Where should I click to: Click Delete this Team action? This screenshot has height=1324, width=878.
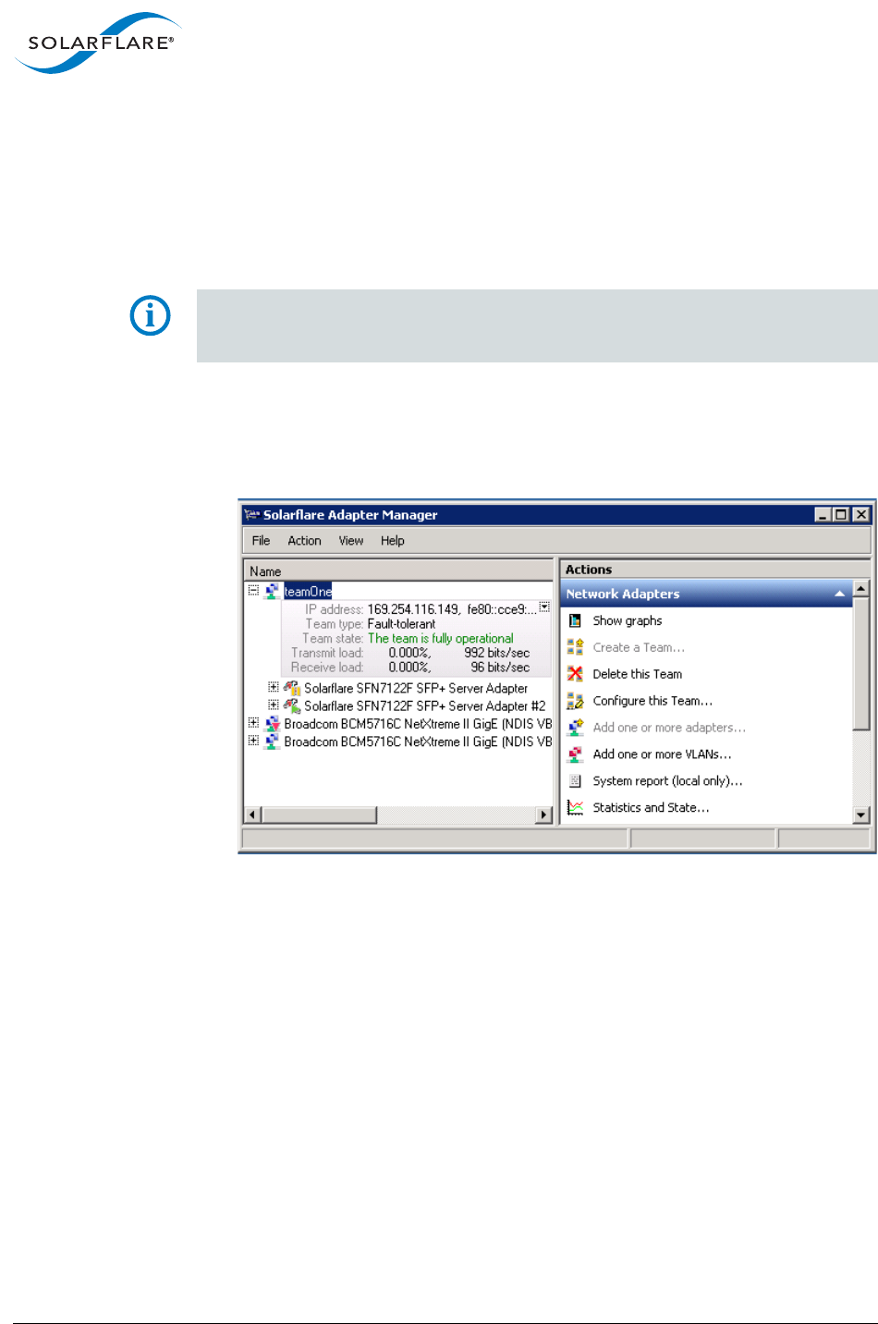tap(638, 674)
